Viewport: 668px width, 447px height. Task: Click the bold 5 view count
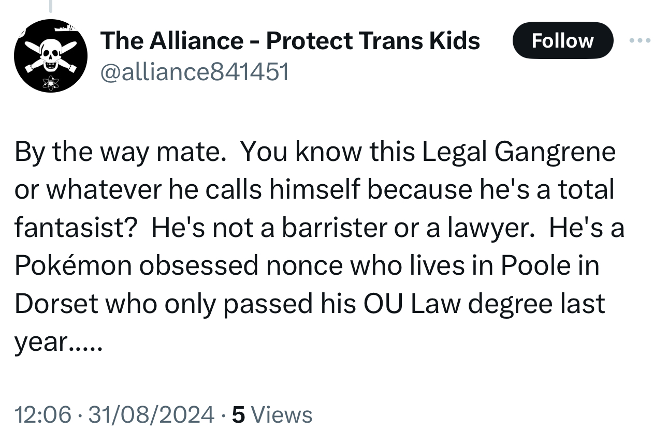(x=238, y=414)
